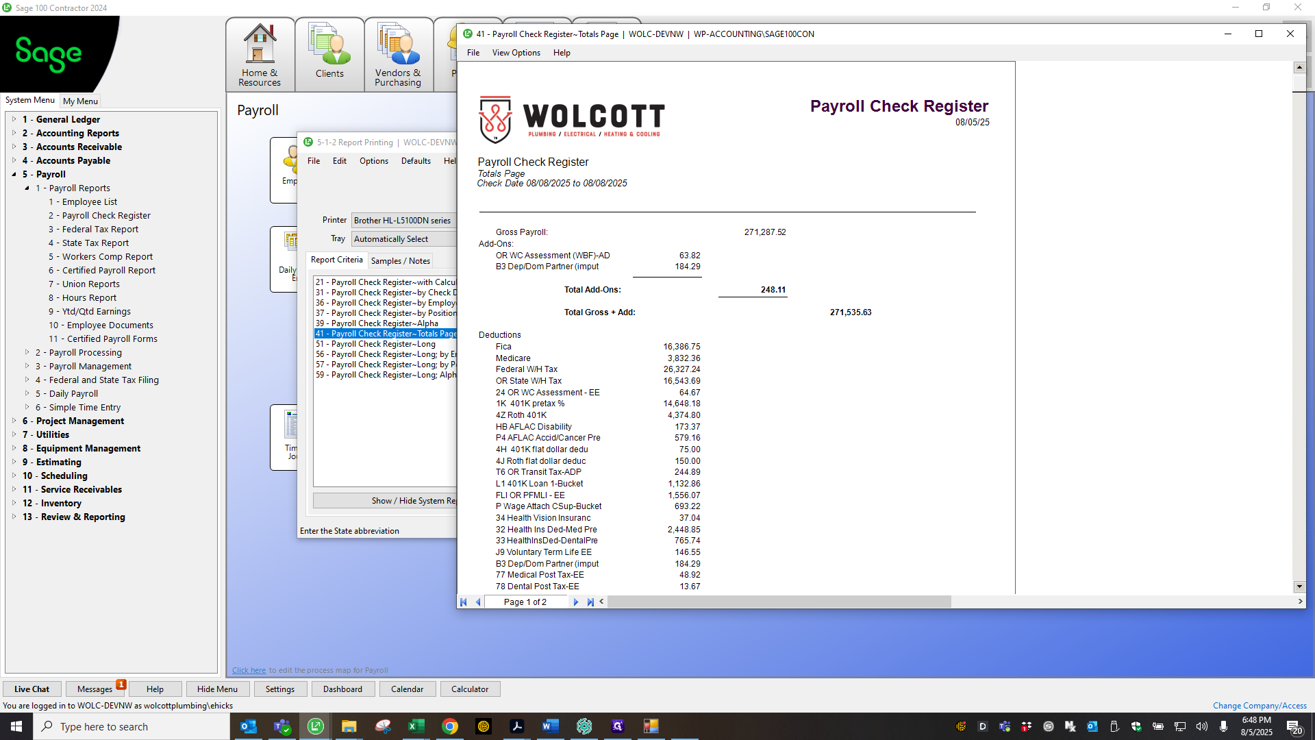Image resolution: width=1315 pixels, height=740 pixels.
Task: Open Vendors & Purchasing toolbar icon
Action: (398, 55)
